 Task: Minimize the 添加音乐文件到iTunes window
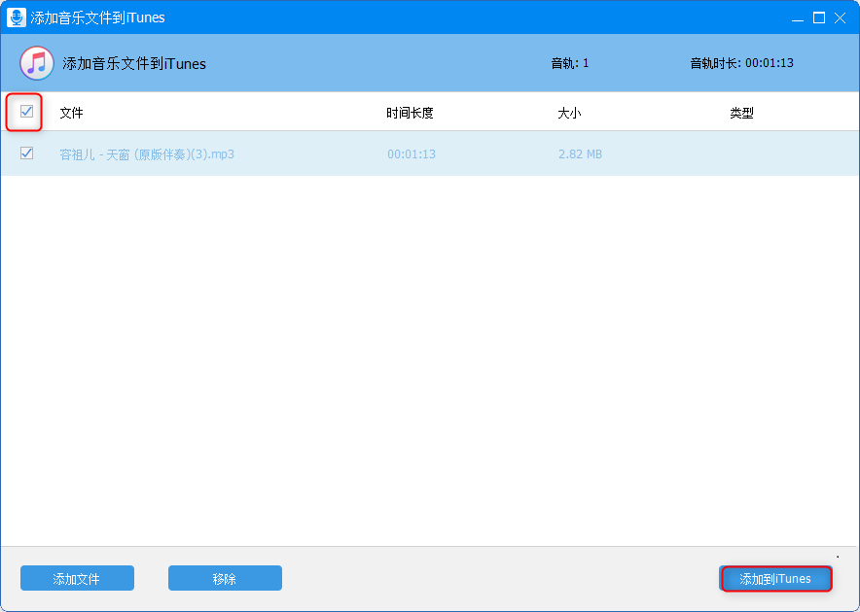click(x=798, y=18)
